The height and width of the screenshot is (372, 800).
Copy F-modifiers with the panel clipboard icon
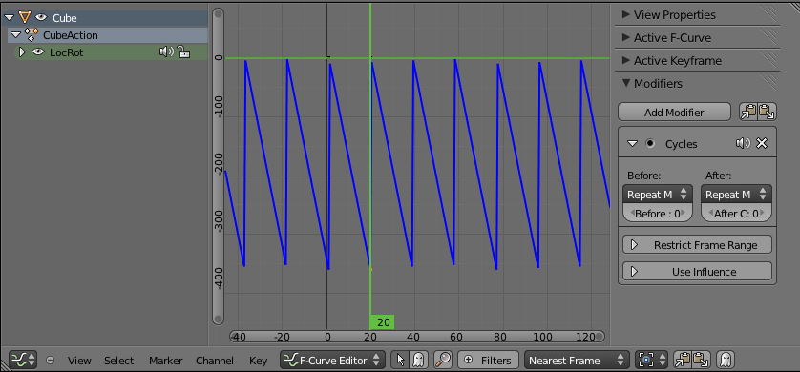[x=748, y=113]
